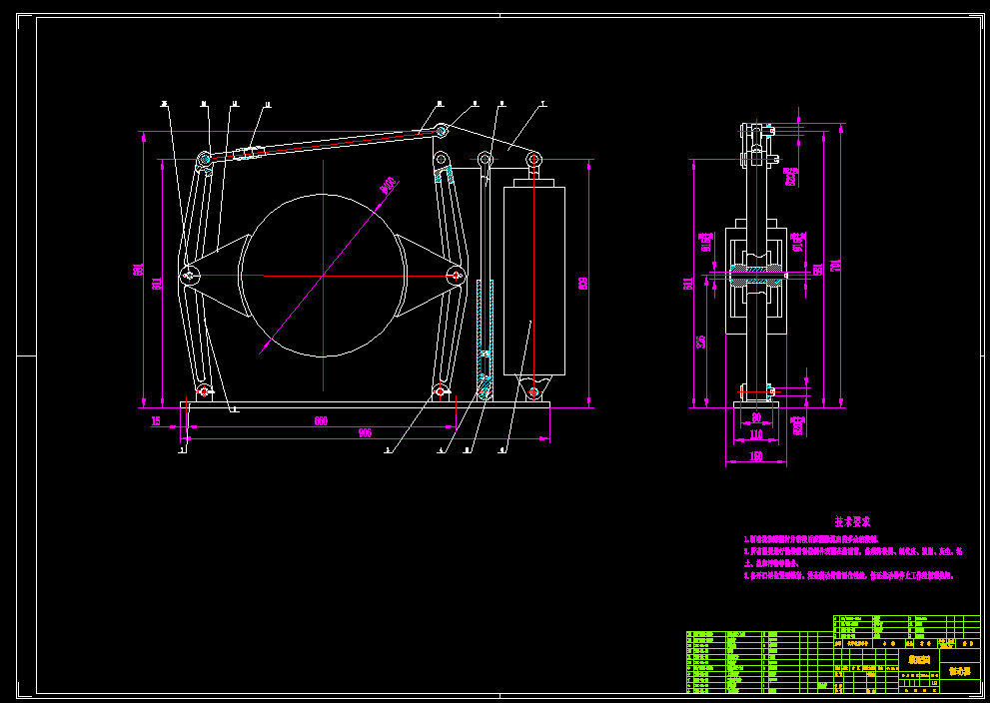Select the 701 overall height dimension
Viewport: 990px width, 703px height.
(x=835, y=266)
